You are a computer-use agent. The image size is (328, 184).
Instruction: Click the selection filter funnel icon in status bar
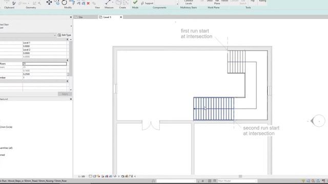pos(303,181)
